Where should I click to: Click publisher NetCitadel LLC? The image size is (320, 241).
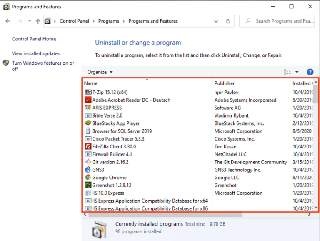(x=230, y=154)
